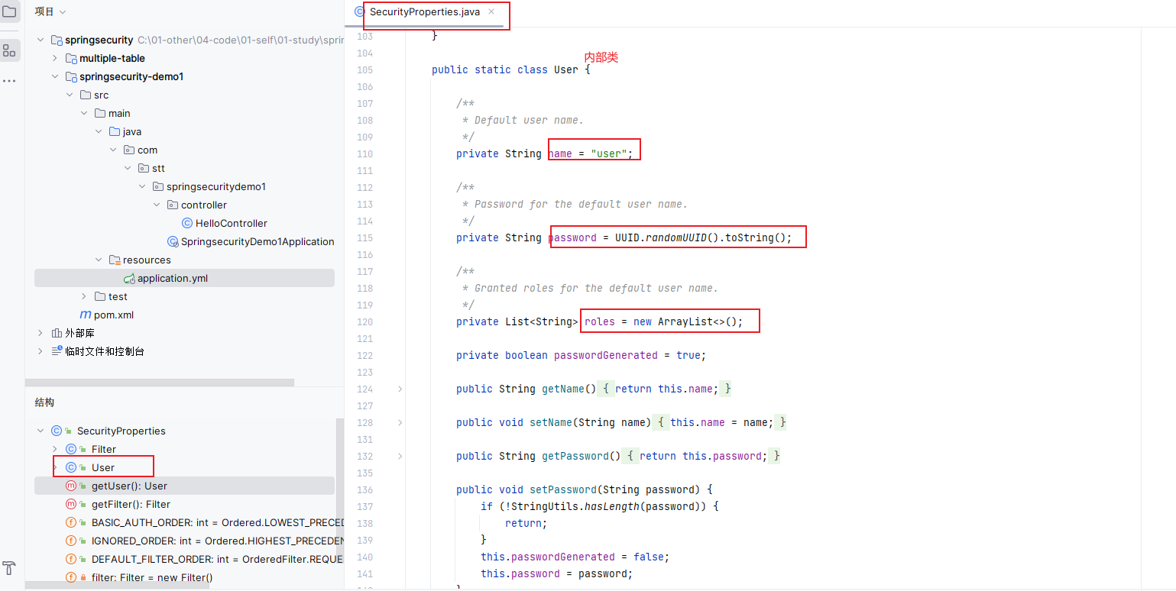This screenshot has width=1176, height=591.
Task: Collapse the springsecurity root project node
Action: pyautogui.click(x=40, y=40)
